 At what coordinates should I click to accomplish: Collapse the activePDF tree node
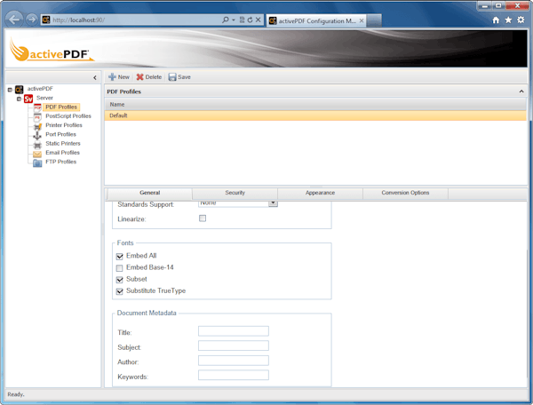(10, 90)
